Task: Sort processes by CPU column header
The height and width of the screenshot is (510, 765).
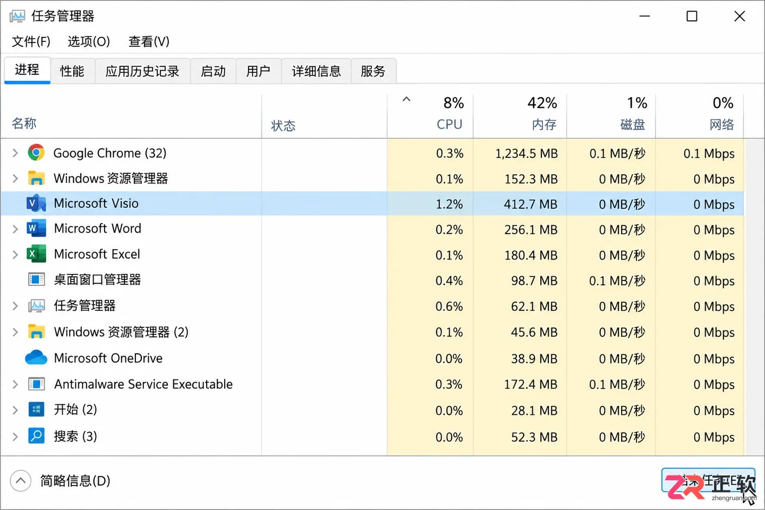Action: [430, 116]
